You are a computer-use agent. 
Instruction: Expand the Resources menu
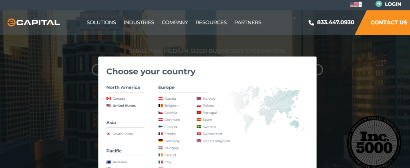[211, 22]
